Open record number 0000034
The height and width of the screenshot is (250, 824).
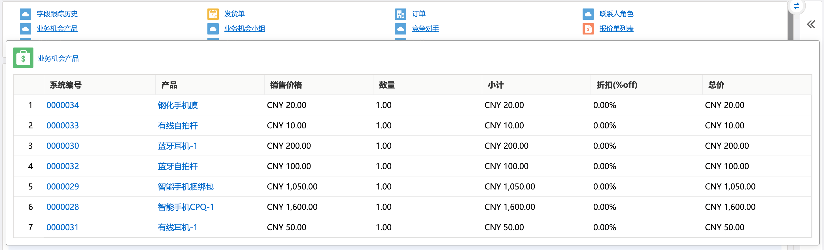click(x=63, y=105)
